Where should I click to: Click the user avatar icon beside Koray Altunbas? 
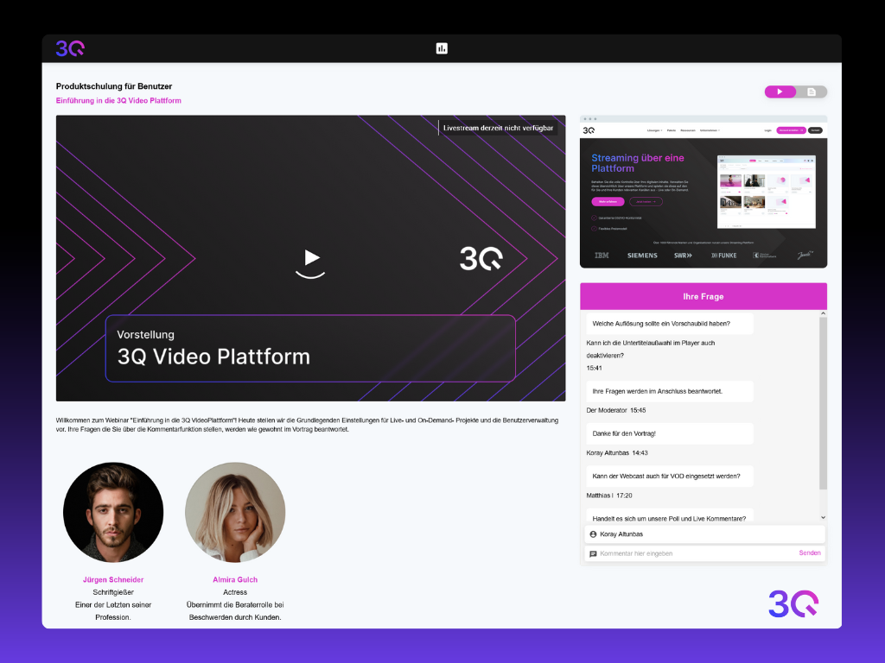[x=593, y=534]
